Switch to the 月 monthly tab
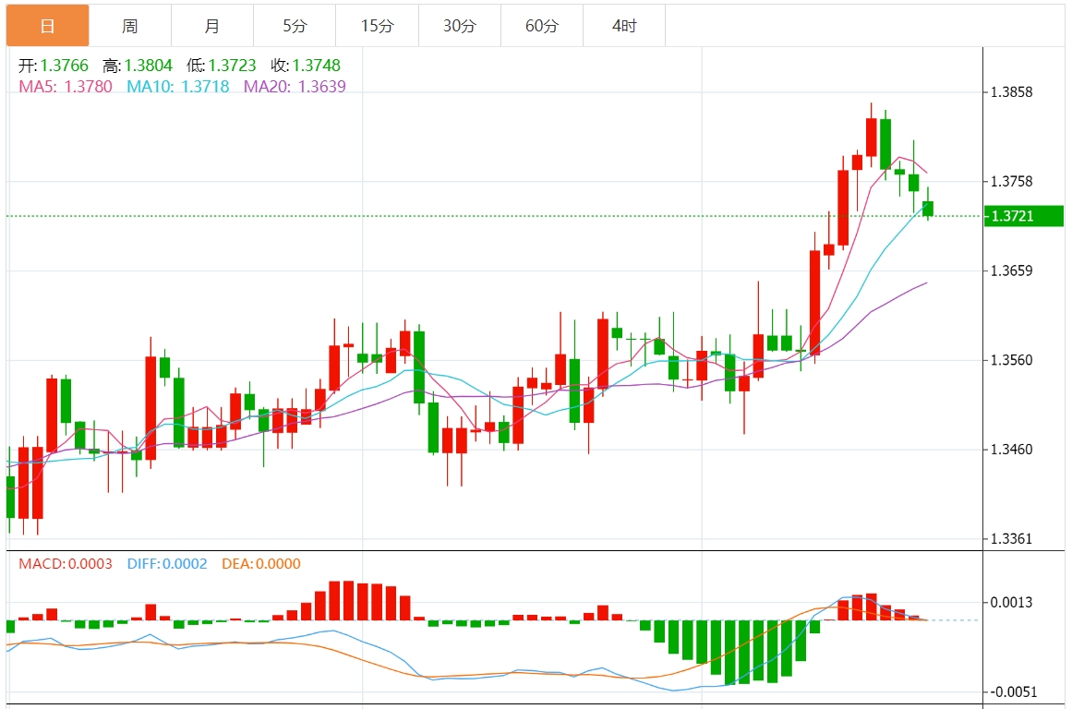This screenshot has height=709, width=1084. coord(212,26)
